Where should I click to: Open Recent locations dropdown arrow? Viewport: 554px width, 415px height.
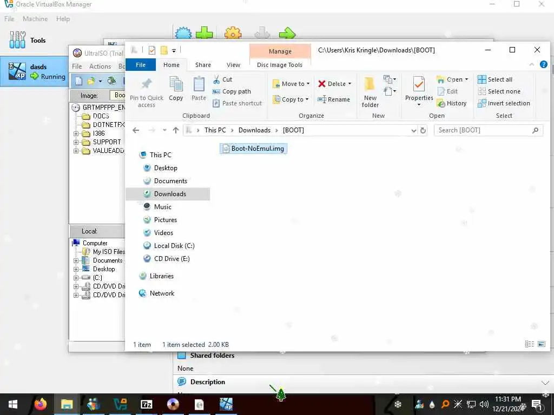pos(164,130)
